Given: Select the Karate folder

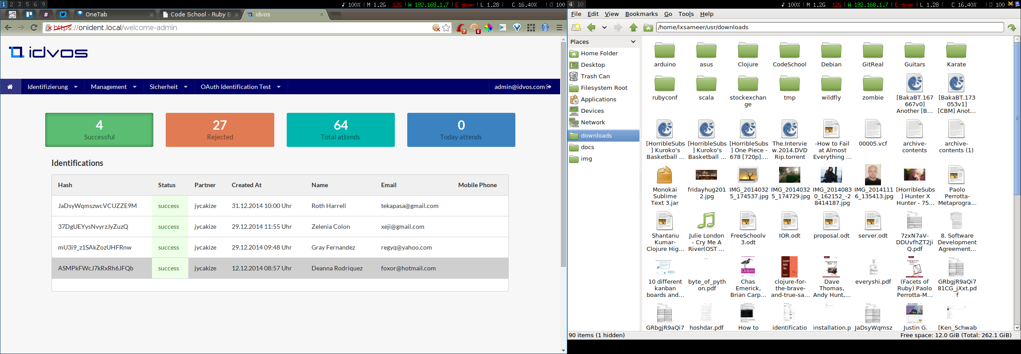Looking at the screenshot, I should pos(956,55).
